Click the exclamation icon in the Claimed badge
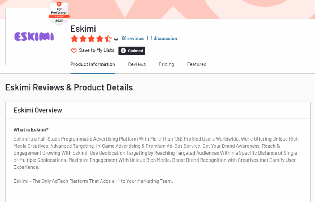The width and height of the screenshot is (315, 202). point(123,51)
